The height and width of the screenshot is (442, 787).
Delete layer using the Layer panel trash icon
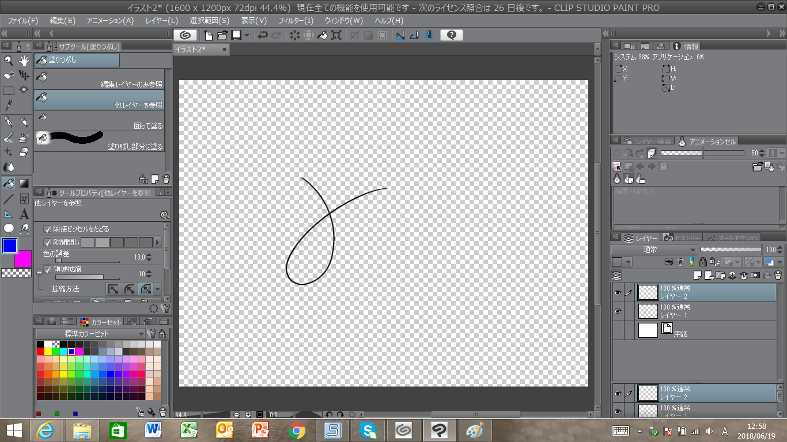(x=778, y=276)
